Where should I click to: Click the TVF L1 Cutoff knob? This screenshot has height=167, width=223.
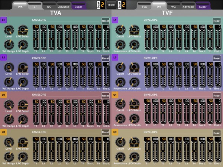(120, 30)
